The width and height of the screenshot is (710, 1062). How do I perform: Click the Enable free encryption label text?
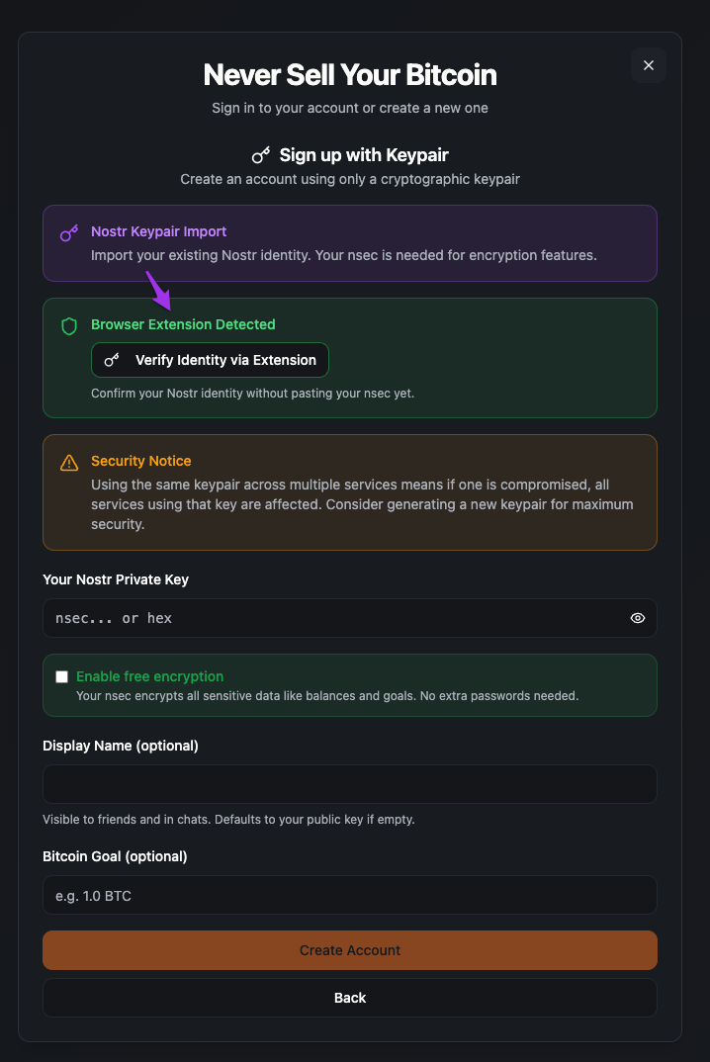click(150, 676)
